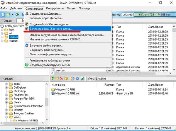
Task: Choose Записать образ Дискеты...
Action: [x=68, y=18]
